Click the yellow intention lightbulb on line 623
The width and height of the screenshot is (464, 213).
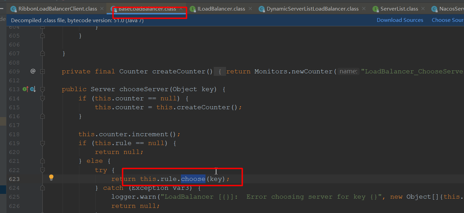51,177
